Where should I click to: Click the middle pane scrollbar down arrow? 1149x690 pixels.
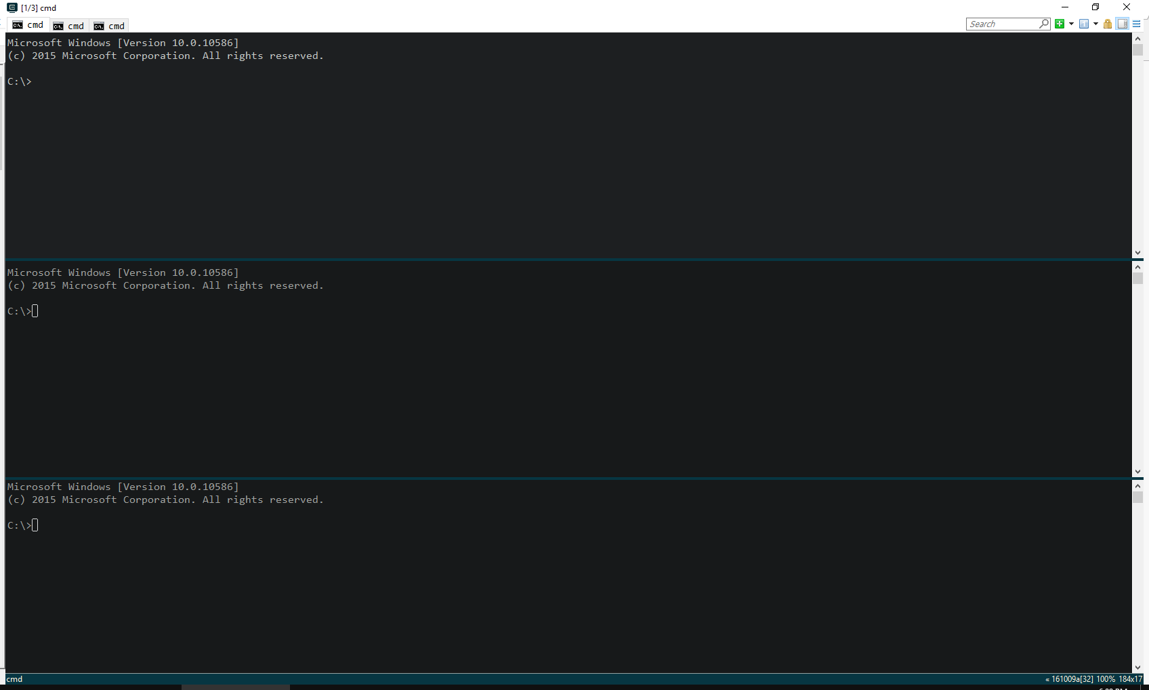tap(1138, 472)
